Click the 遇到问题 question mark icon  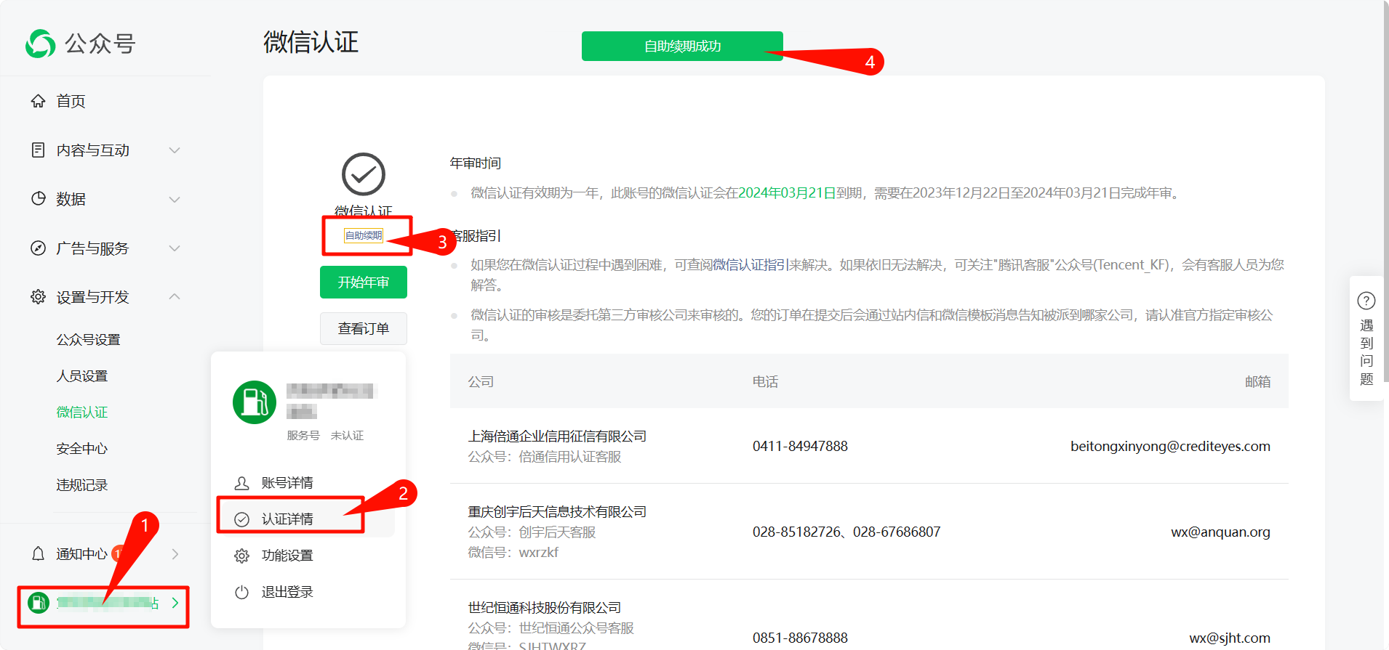tap(1366, 301)
